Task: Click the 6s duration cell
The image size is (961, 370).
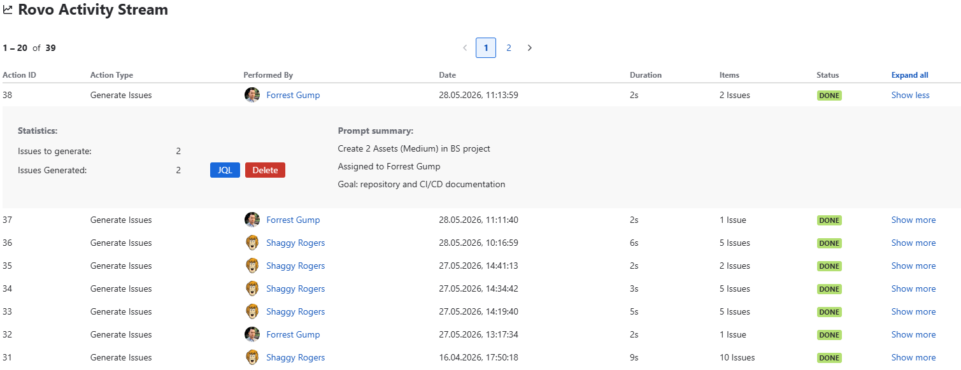Action: 634,243
